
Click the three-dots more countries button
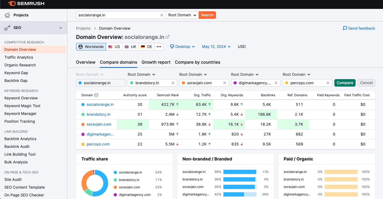(x=159, y=47)
